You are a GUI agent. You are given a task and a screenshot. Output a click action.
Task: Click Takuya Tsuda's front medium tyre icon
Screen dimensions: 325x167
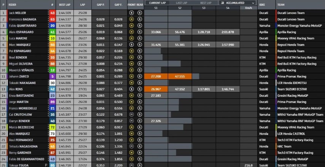coord(131,165)
